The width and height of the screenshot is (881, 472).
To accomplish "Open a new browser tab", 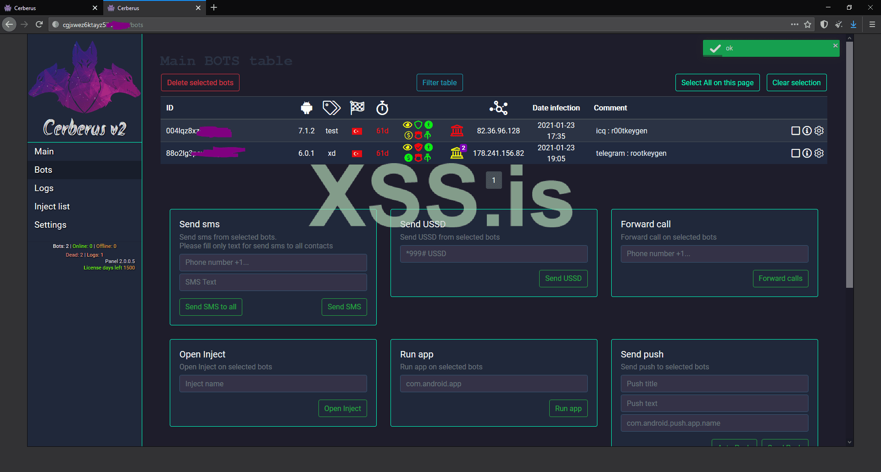I will [x=214, y=8].
